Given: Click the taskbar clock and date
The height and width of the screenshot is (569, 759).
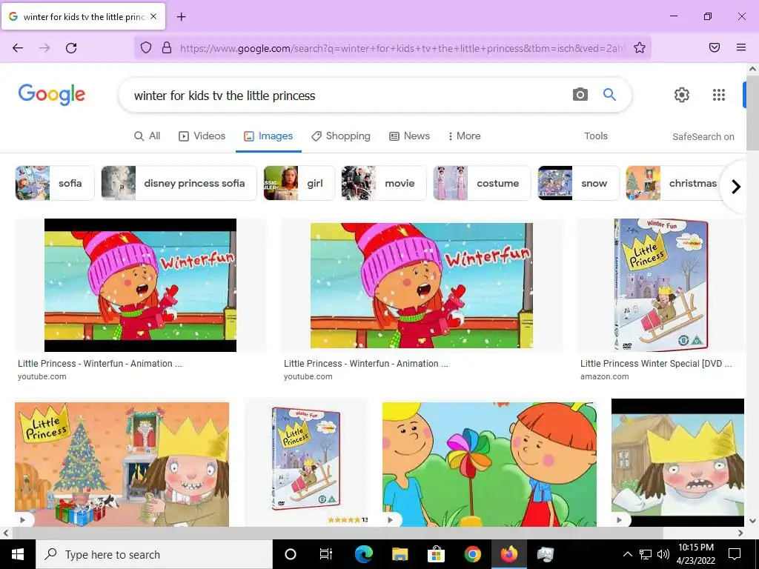Looking at the screenshot, I should [x=695, y=554].
